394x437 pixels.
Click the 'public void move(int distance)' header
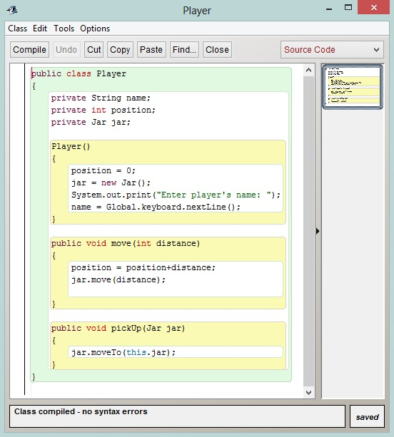[126, 244]
